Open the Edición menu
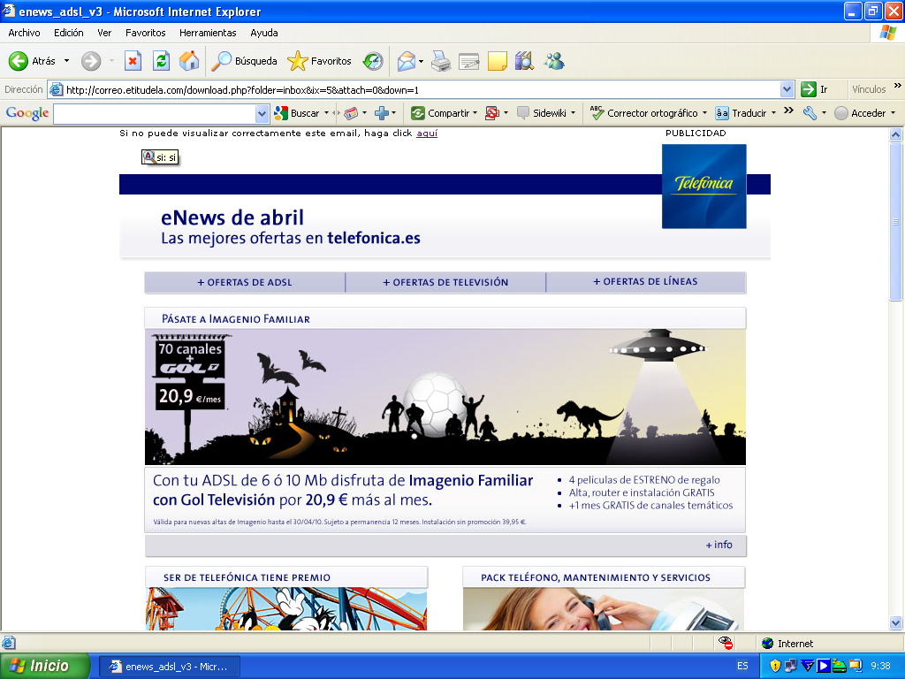This screenshot has width=905, height=679. pyautogui.click(x=69, y=33)
